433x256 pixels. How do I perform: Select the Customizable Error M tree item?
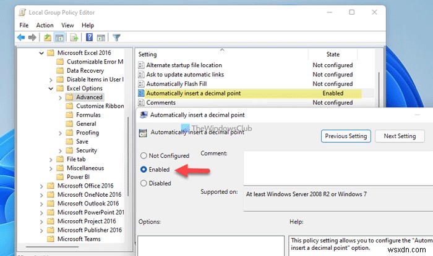[x=95, y=62]
